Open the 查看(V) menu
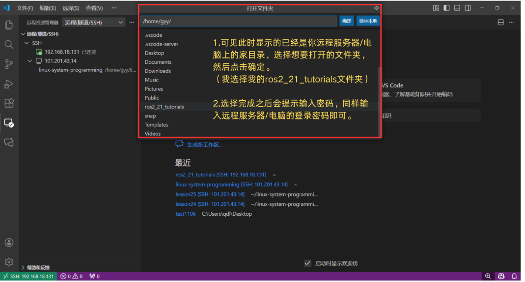Viewport: 525px width, 282px height. click(x=94, y=8)
